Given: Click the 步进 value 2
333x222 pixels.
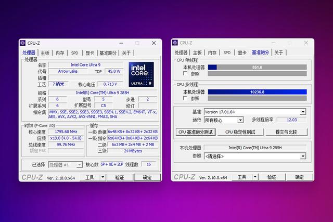Looking at the screenshot, I should [x=148, y=99].
